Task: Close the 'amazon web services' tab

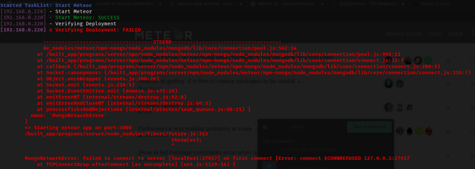Action: coord(241,4)
